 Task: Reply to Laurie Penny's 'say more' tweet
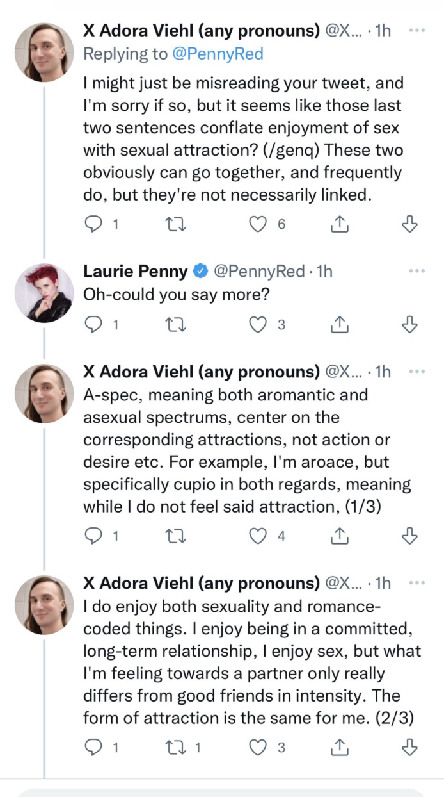(x=94, y=325)
